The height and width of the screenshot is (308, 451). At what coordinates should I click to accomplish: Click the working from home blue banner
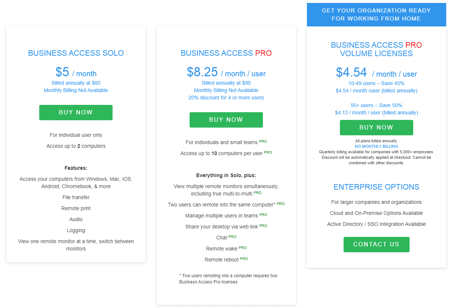pos(376,15)
